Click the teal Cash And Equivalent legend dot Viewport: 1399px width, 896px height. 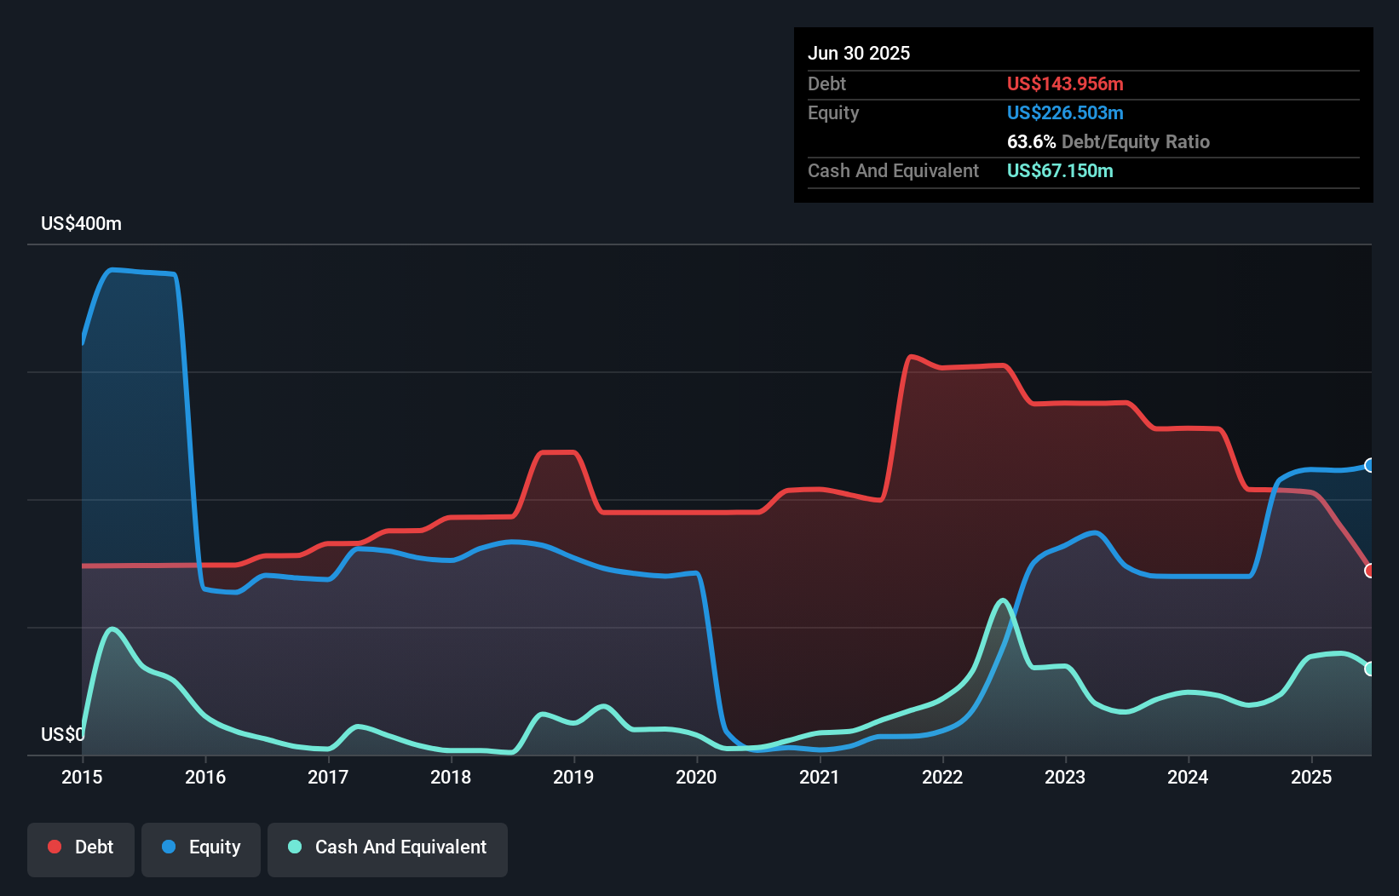click(295, 847)
